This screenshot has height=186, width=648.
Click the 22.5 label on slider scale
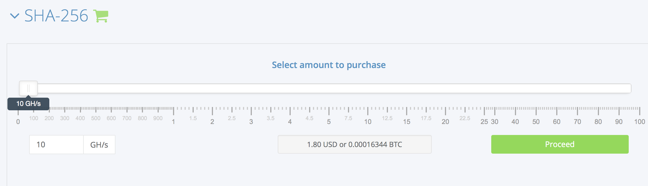pos(465,118)
